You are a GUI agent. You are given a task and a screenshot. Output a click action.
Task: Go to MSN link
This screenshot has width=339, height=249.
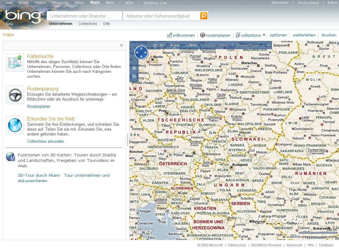129,3
